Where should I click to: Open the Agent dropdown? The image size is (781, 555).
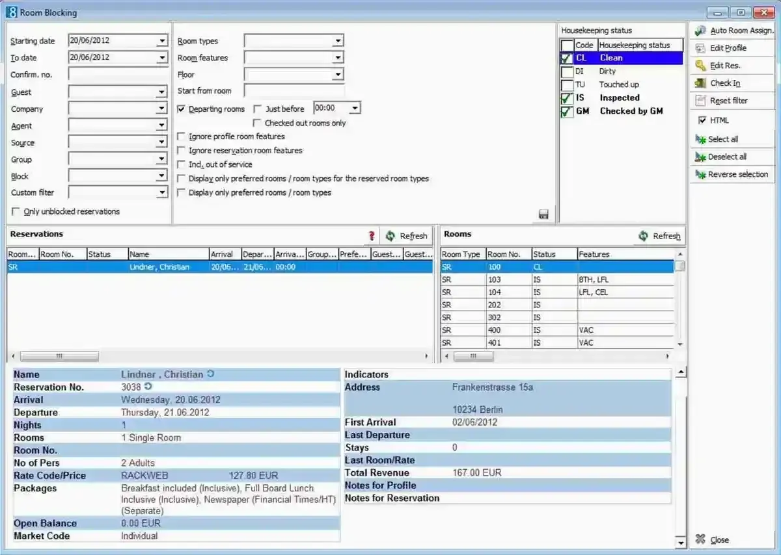(162, 125)
